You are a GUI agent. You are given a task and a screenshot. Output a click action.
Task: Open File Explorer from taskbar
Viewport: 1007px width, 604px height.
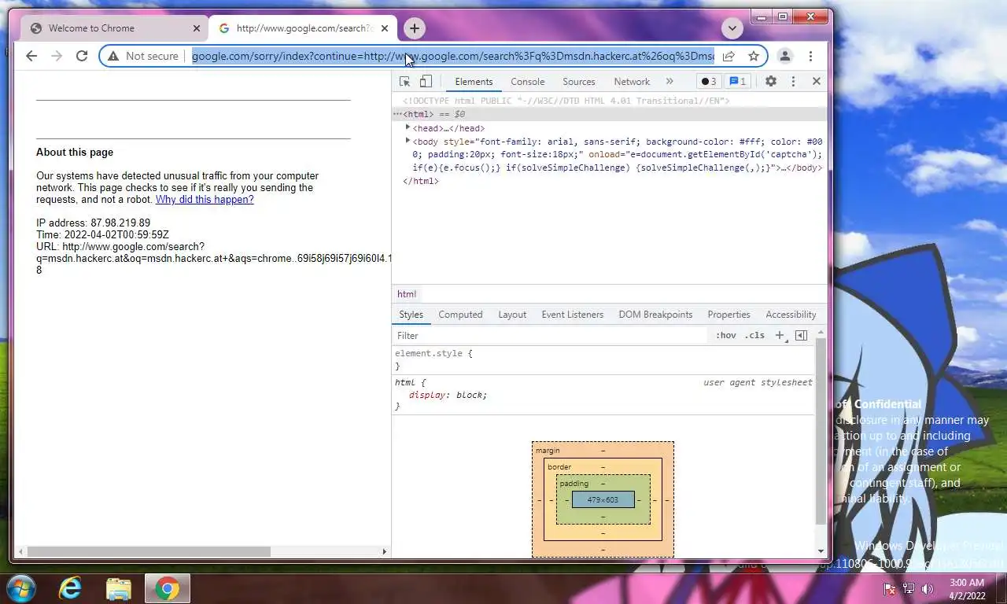coord(119,588)
